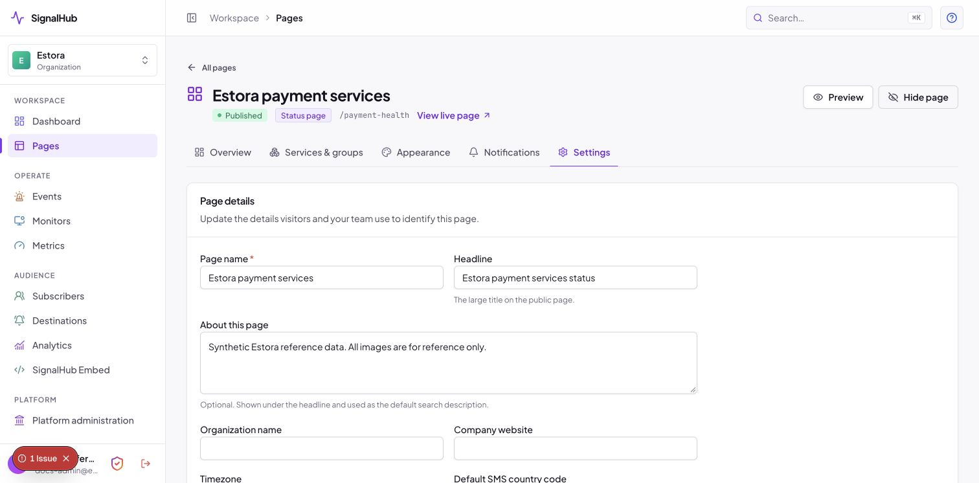
Task: Click the Hide page button
Action: (918, 97)
